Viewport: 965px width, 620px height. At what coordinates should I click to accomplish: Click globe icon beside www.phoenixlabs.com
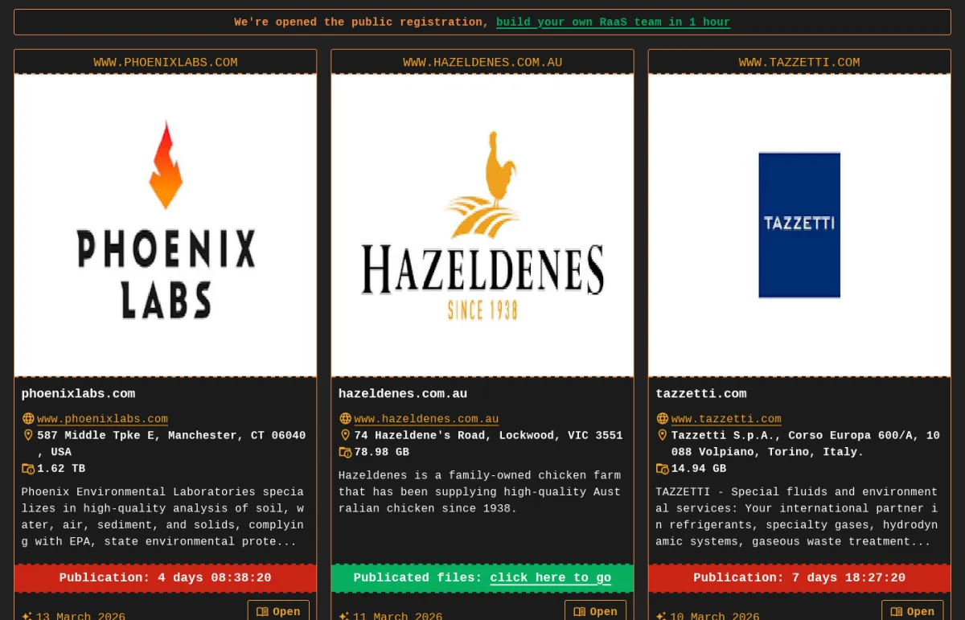[28, 418]
